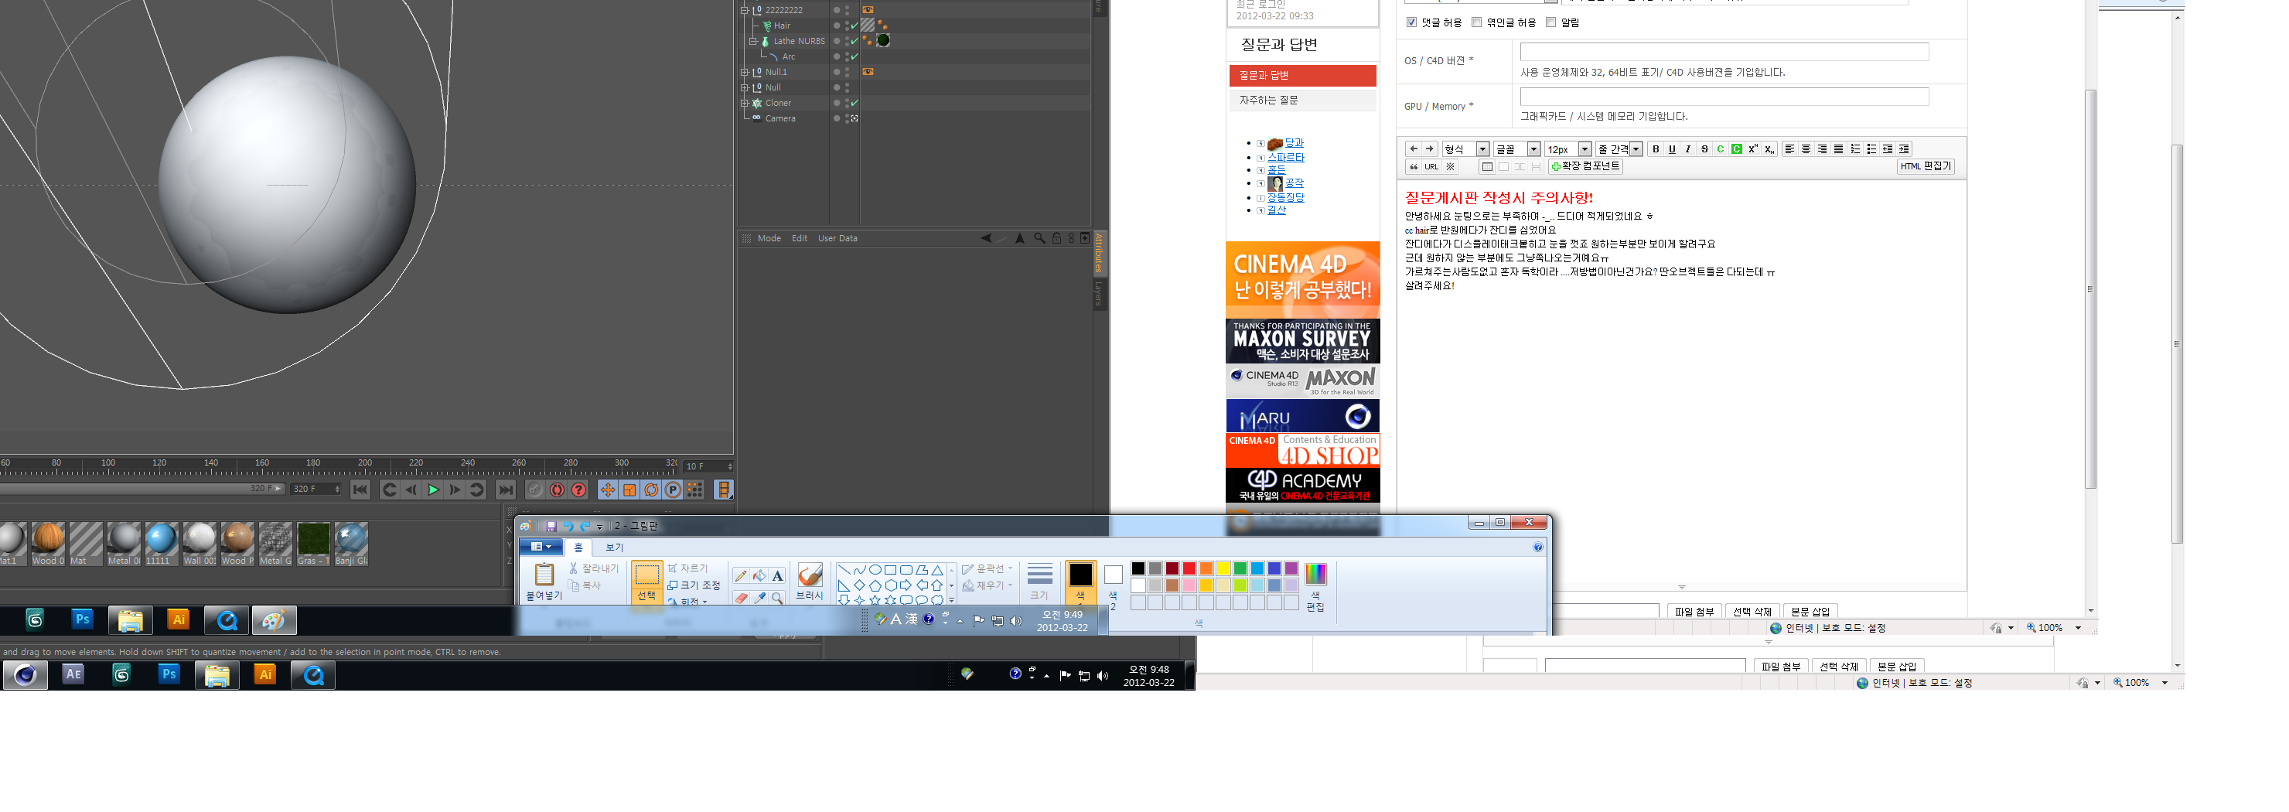Image resolution: width=2289 pixels, height=812 pixels.
Task: Toggle the 알림 checkbox
Action: click(x=1550, y=22)
